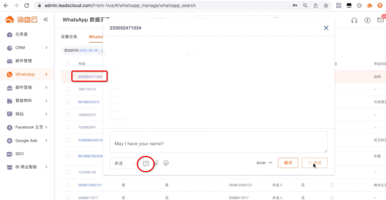Open the 英语 language dropdown
Screen dimensions: 386x200
(124, 163)
